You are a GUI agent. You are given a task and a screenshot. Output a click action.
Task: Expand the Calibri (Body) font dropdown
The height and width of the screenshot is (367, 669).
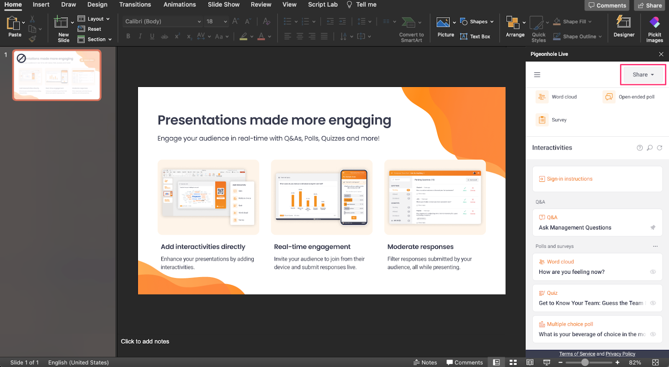click(x=199, y=22)
